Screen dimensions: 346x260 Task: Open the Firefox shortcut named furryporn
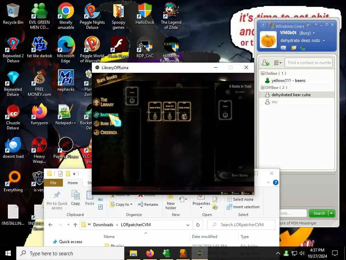pos(39,114)
